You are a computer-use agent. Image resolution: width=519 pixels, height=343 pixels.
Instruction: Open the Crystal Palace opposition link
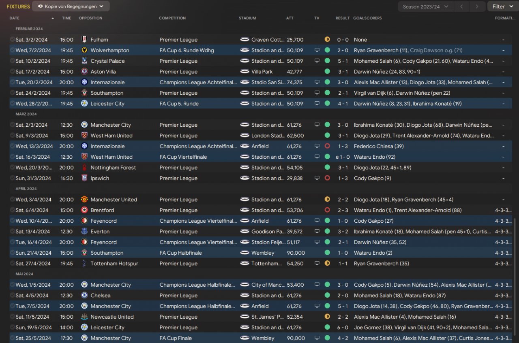click(x=107, y=61)
